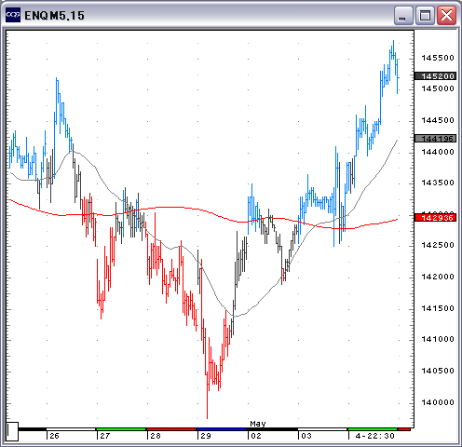Screen dimensions: 462x447
Task: Close the ENQM5,15 chart window
Action: [446, 15]
